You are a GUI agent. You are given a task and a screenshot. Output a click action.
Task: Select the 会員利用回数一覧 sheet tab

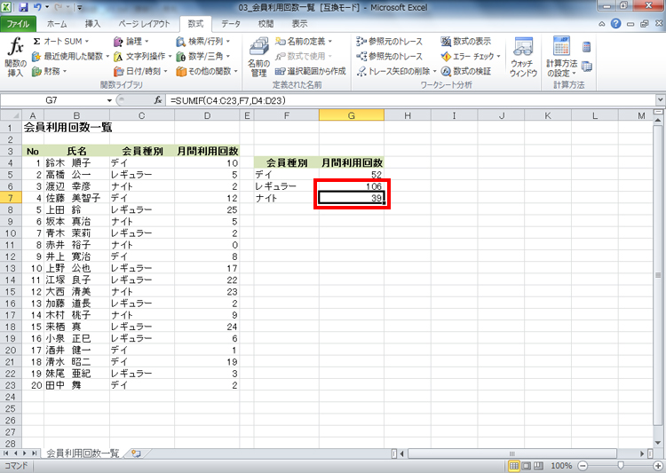click(83, 453)
